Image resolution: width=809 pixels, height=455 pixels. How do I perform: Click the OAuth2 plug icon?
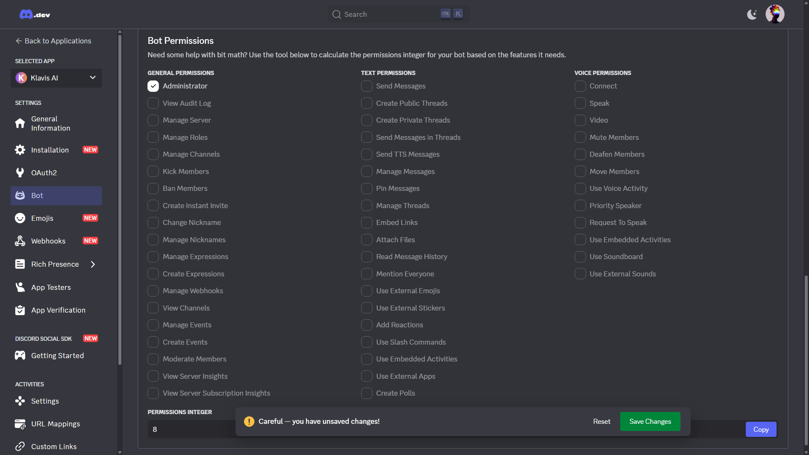tap(20, 173)
